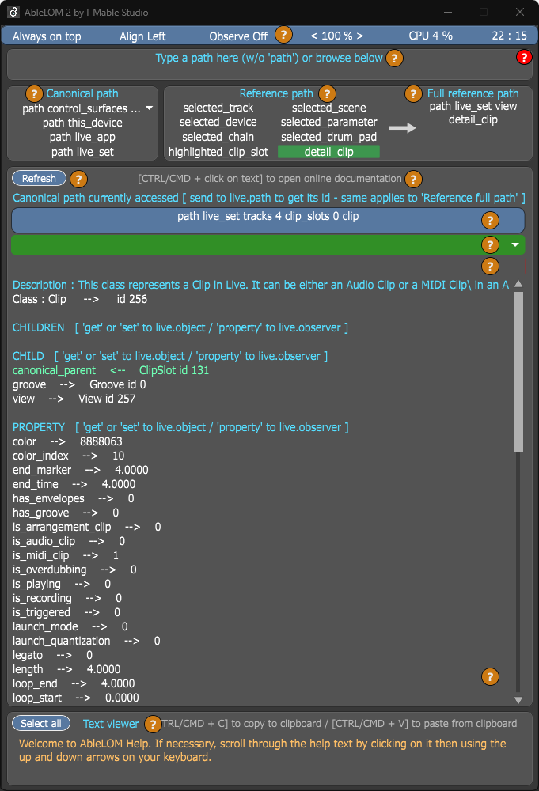Click the color 8888063 property
The height and width of the screenshot is (791, 539).
67,441
